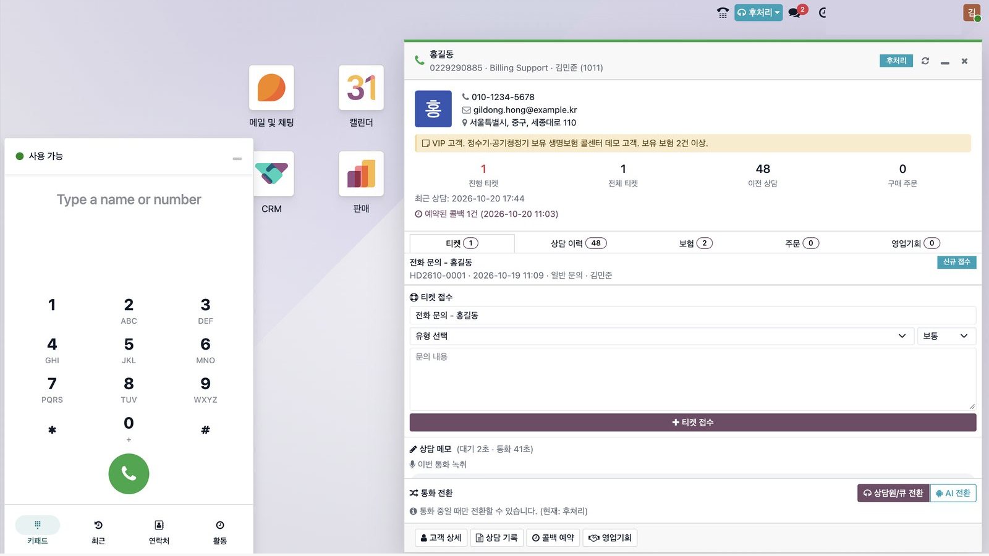The height and width of the screenshot is (556, 989).
Task: Collapse the dialer panel with minimize bar
Action: (237, 159)
